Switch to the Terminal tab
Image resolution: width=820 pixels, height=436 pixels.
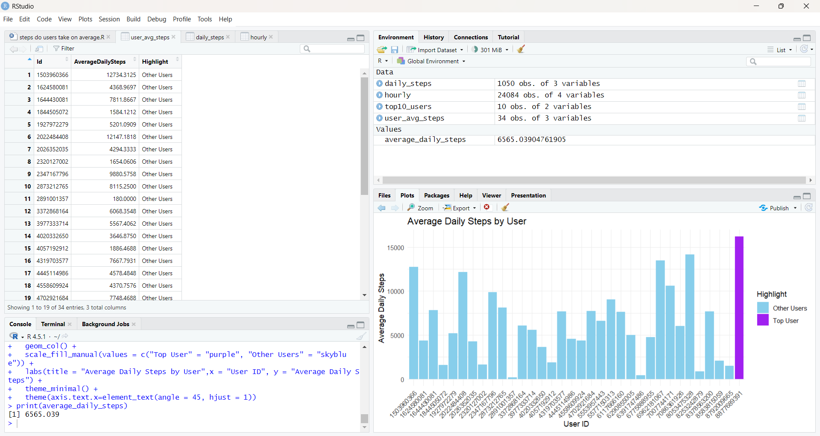[53, 324]
